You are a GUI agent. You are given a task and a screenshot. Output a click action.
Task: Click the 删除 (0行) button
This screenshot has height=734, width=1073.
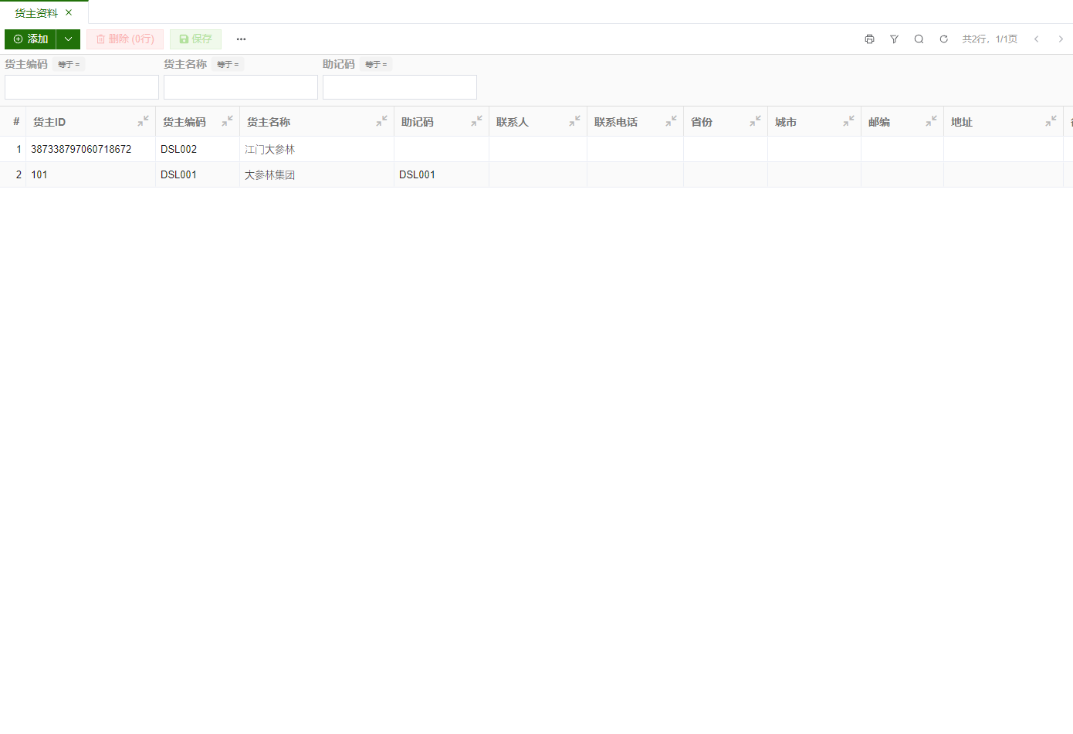pyautogui.click(x=125, y=39)
